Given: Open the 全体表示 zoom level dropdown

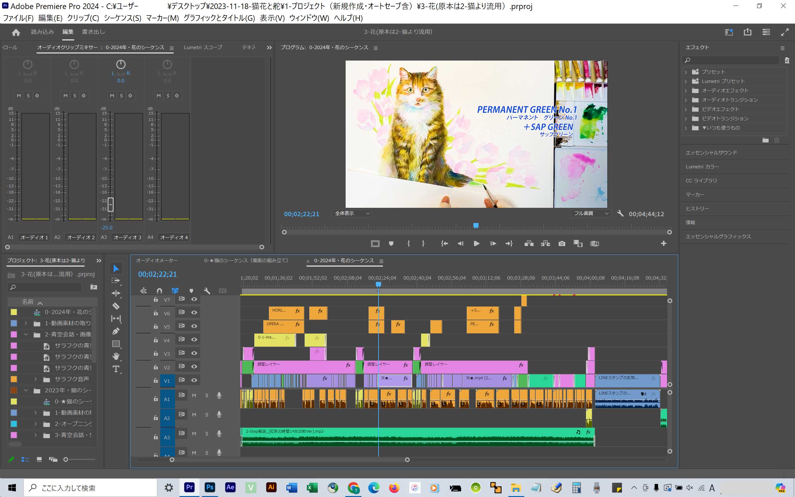Looking at the screenshot, I should point(352,213).
